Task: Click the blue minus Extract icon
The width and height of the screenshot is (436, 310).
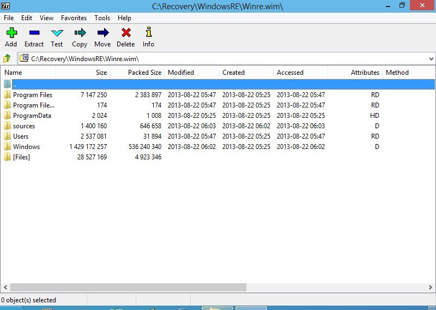Action: (34, 33)
